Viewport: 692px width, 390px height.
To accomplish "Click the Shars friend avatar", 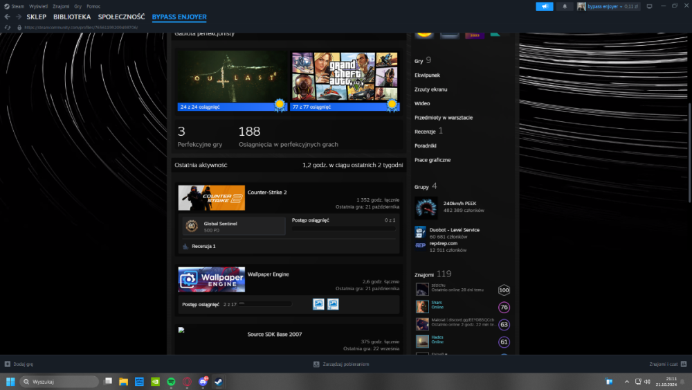I will tap(422, 306).
